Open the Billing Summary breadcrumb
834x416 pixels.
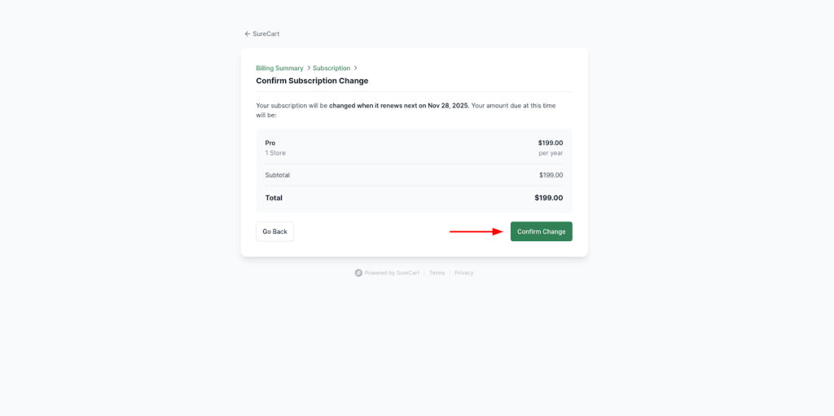[x=279, y=68]
